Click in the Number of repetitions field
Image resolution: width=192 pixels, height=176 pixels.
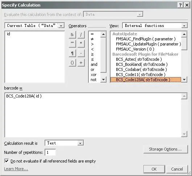pos(50,152)
